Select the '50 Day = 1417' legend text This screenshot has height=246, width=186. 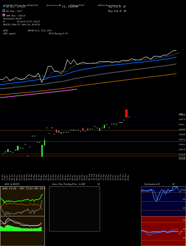click(x=14, y=11)
